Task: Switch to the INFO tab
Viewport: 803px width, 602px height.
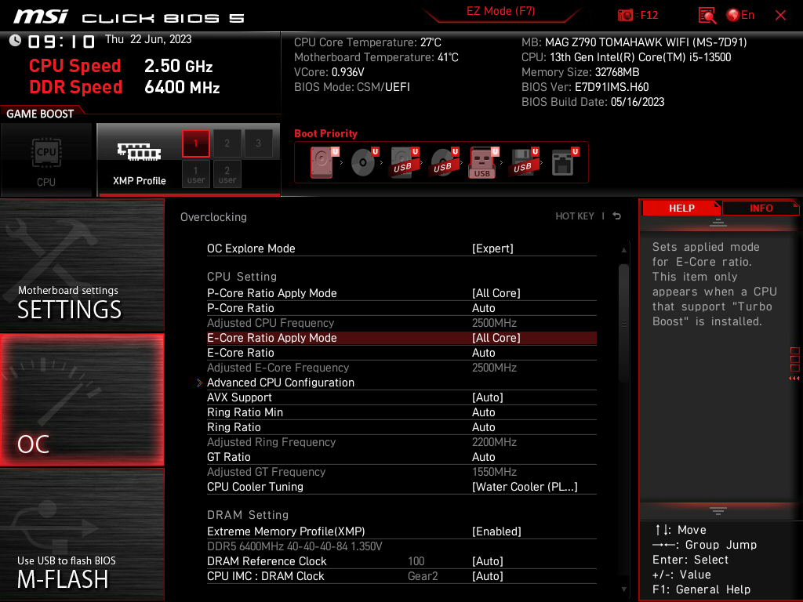Action: [x=761, y=208]
